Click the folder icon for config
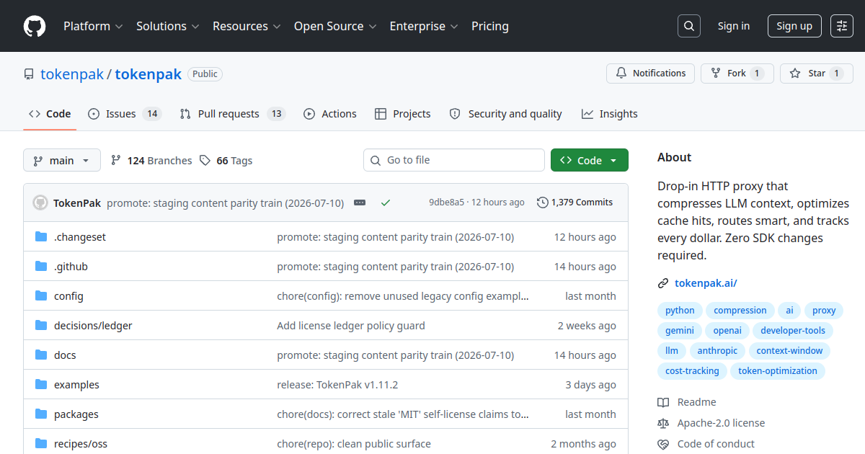 41,296
